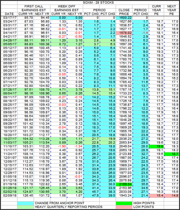
Task: Select the bright green High Points legend swatch
Action: pyautogui.click(x=124, y=203)
